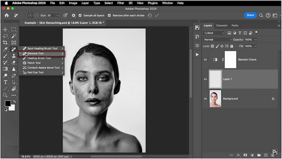Create a new layer with plus icon
This screenshot has width=282, height=159.
[x=265, y=155]
